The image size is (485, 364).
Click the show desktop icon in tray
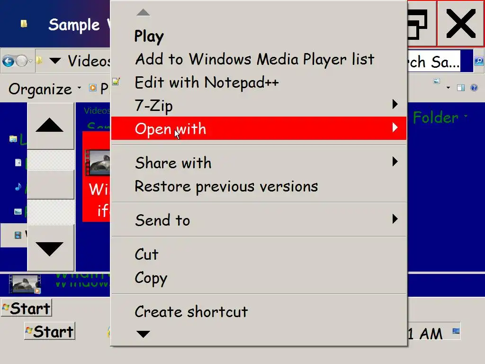pos(456,331)
